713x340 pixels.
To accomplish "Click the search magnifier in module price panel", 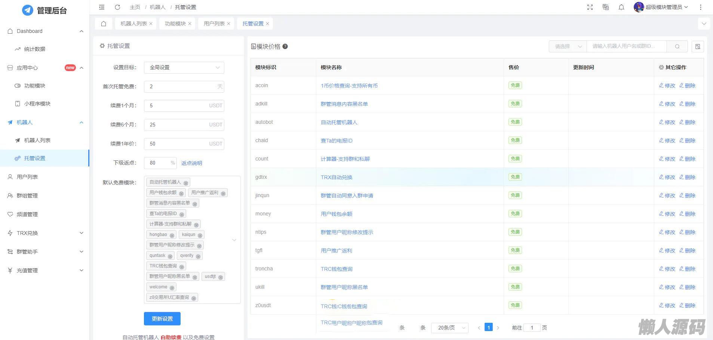I will 677,46.
